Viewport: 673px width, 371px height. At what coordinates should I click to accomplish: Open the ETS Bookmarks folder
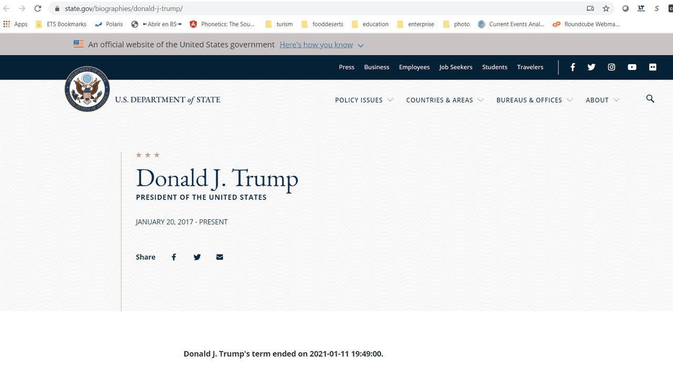pos(61,24)
